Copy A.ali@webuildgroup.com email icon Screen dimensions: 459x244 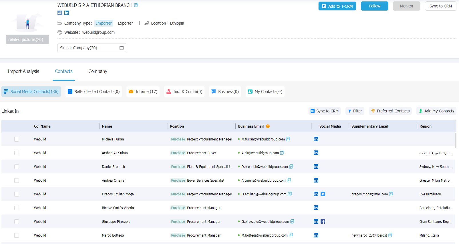pos(282,153)
